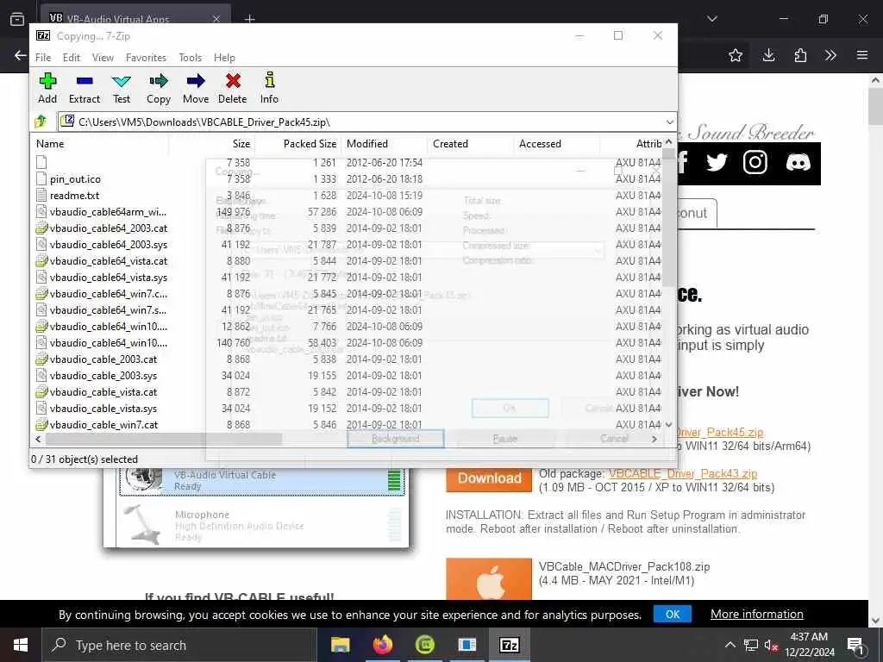Choose the Move toolbar icon
The width and height of the screenshot is (883, 662).
click(196, 88)
